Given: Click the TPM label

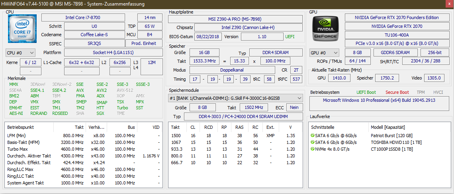Looking at the screenshot, I should [421, 92].
